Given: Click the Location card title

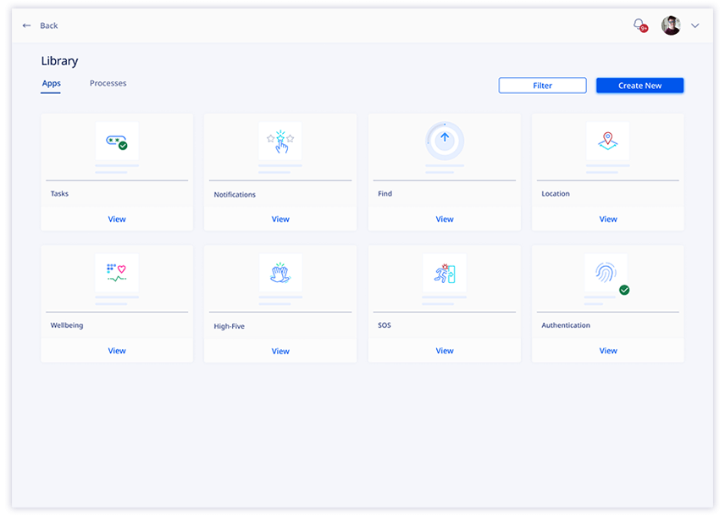Looking at the screenshot, I should (x=556, y=194).
